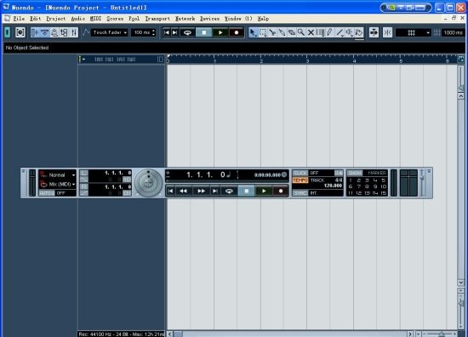Select the Range Selection tool
The image size is (468, 337).
pos(263,32)
